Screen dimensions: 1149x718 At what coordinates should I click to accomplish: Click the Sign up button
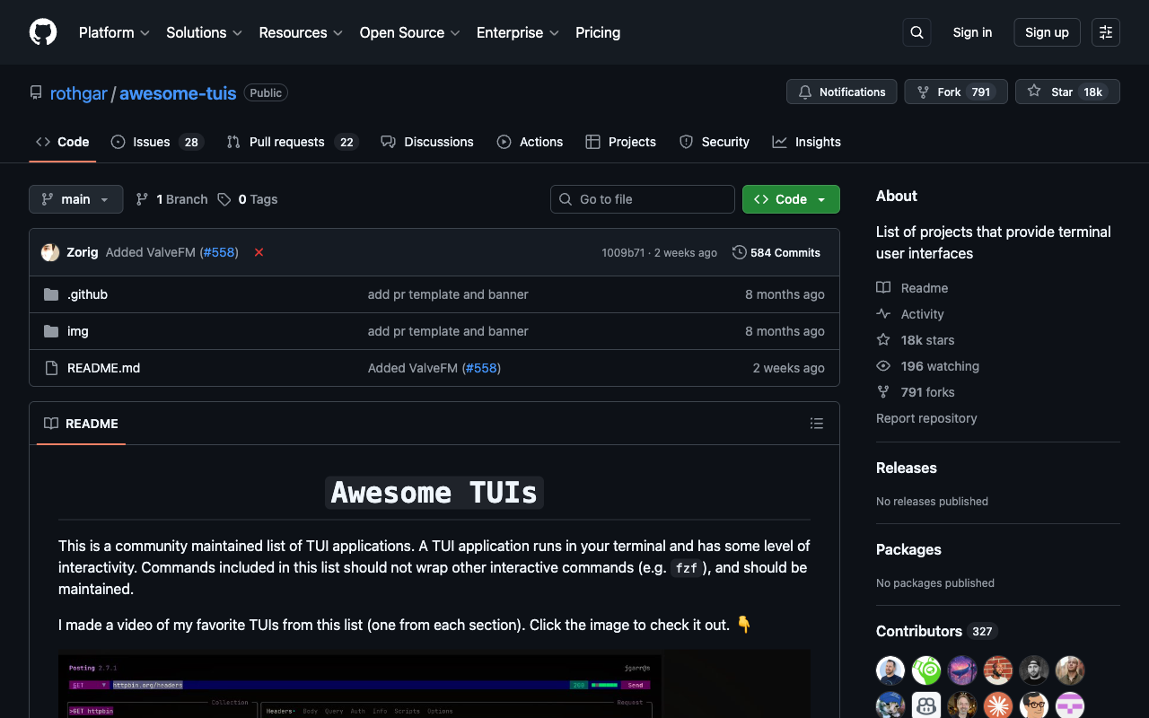pos(1047,32)
